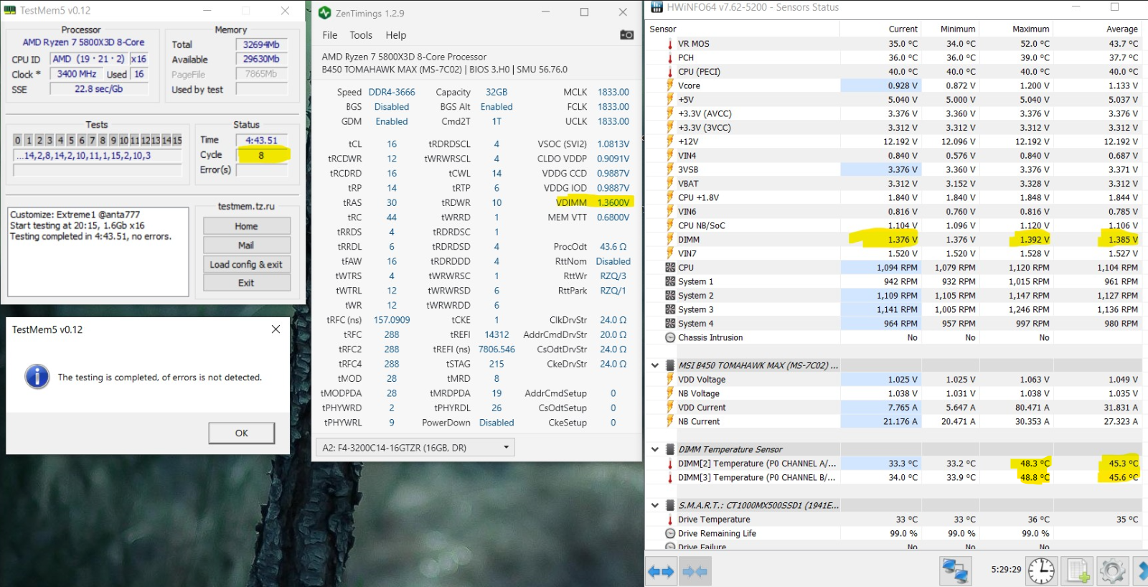Collapse the DIMM Temperature Sensor group
Image resolution: width=1148 pixels, height=587 pixels.
pos(654,449)
